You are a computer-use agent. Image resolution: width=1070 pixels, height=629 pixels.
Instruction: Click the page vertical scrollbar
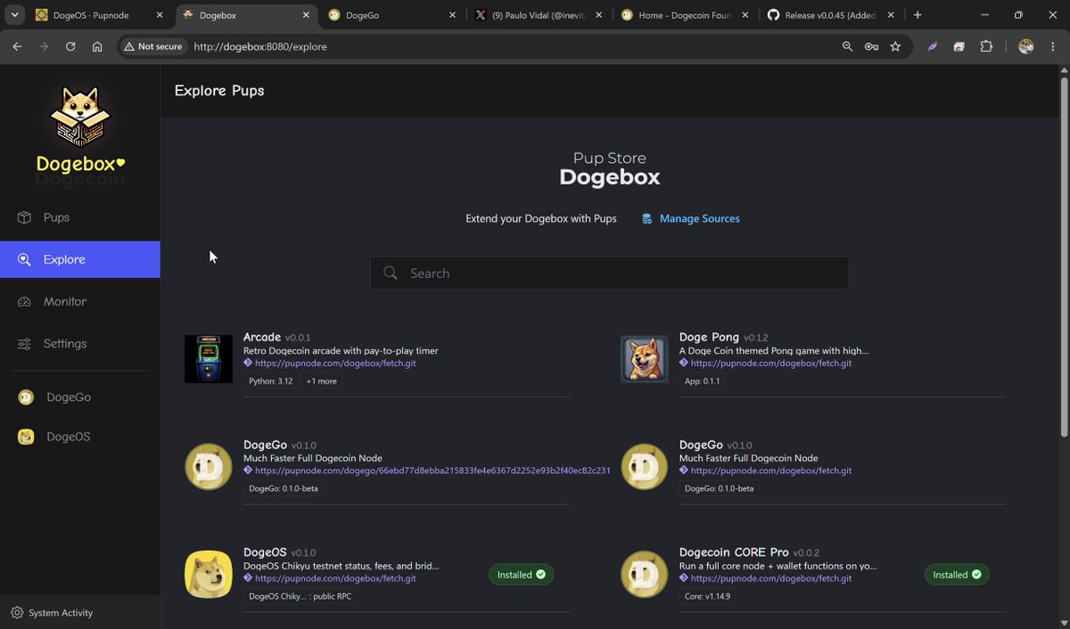point(1064,257)
